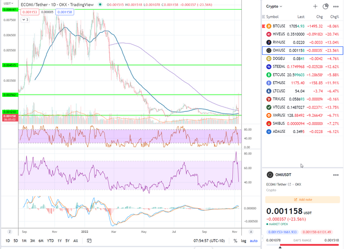Open the advanced view pie icon
Image resolution: width=344 pixels, height=249 pixels.
(x=325, y=6)
